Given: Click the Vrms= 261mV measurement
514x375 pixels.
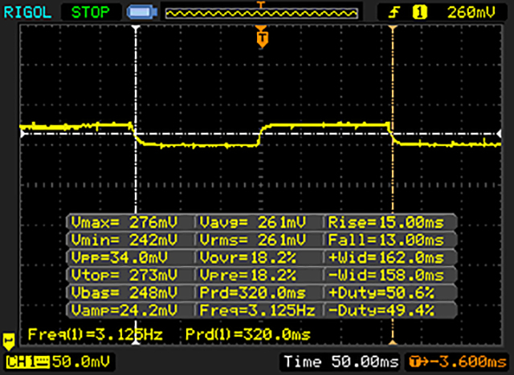Looking at the screenshot, I should click(253, 240).
